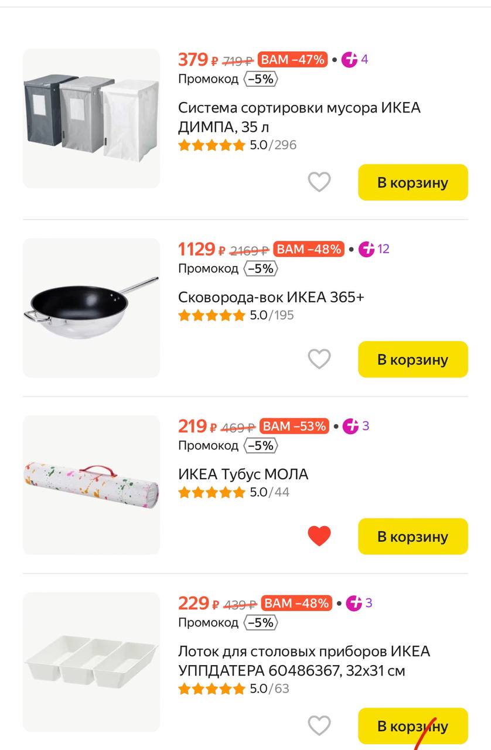Open the ДИМПА trash bags product image
The image size is (491, 750).
pyautogui.click(x=91, y=118)
